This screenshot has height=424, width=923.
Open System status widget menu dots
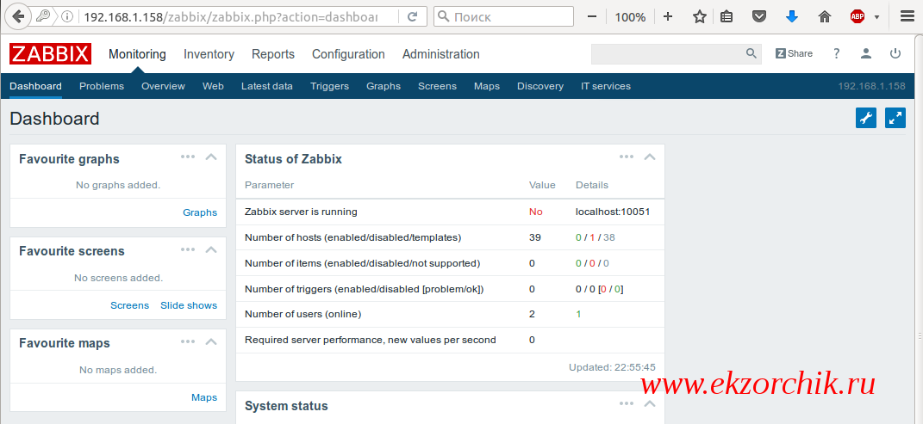click(627, 403)
